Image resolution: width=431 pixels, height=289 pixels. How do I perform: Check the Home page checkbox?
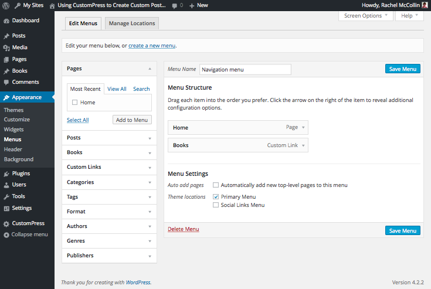(74, 103)
